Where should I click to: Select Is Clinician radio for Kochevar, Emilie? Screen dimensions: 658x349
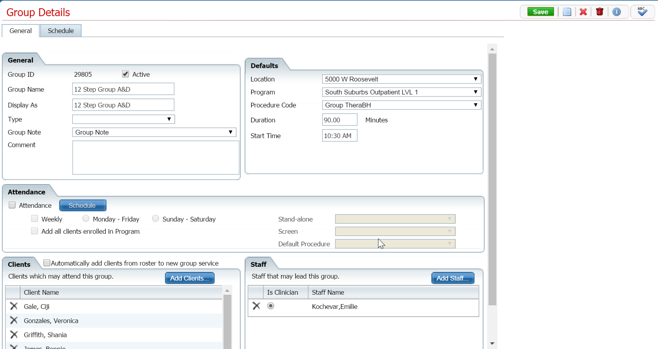[271, 306]
